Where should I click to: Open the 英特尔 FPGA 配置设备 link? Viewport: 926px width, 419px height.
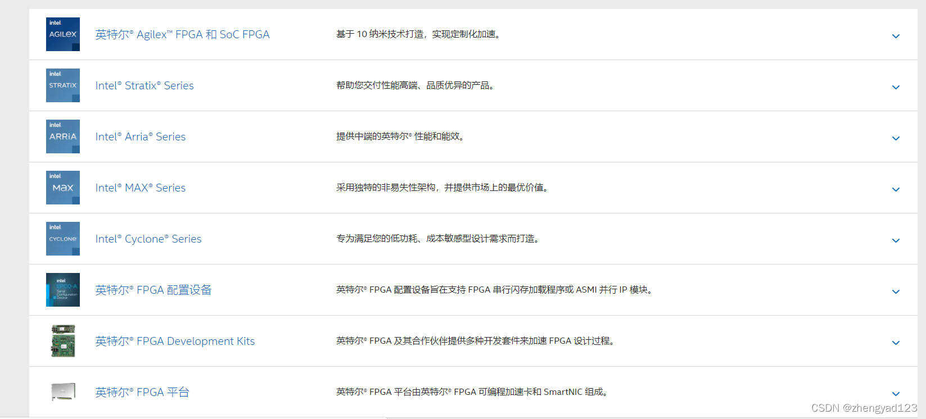tap(153, 290)
